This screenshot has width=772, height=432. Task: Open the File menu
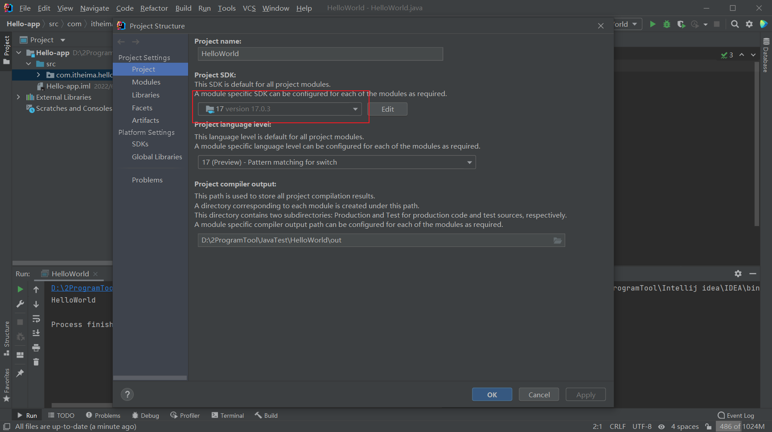[x=25, y=8]
